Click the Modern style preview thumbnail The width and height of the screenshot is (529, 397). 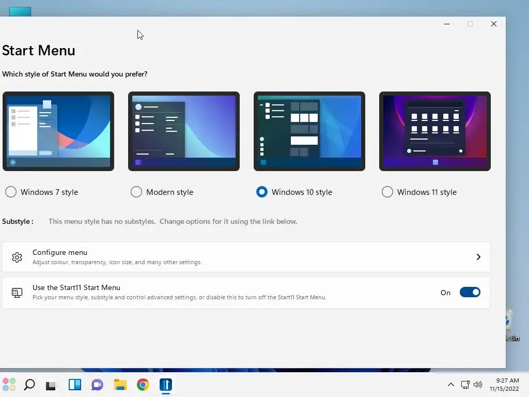point(184,131)
